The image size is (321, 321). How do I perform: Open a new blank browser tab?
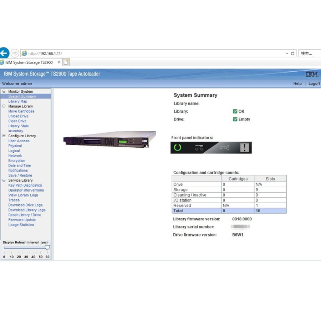[66, 62]
